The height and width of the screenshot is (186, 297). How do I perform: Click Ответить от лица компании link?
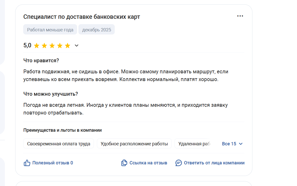click(214, 163)
